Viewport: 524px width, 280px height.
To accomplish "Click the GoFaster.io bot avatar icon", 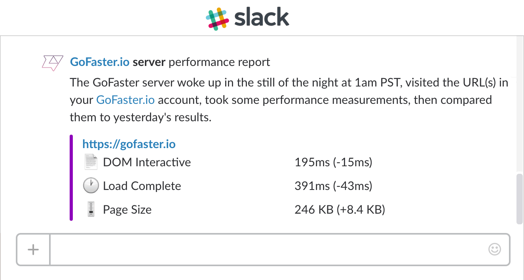I will tap(53, 63).
